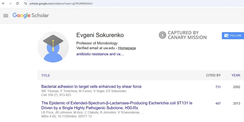The image size is (244, 122).
Task: View the 731 citations of the first paper
Action: [218, 87]
